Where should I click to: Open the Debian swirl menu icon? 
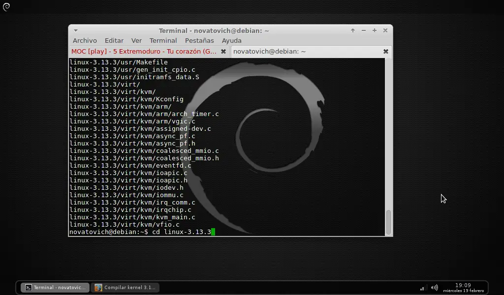[6, 7]
